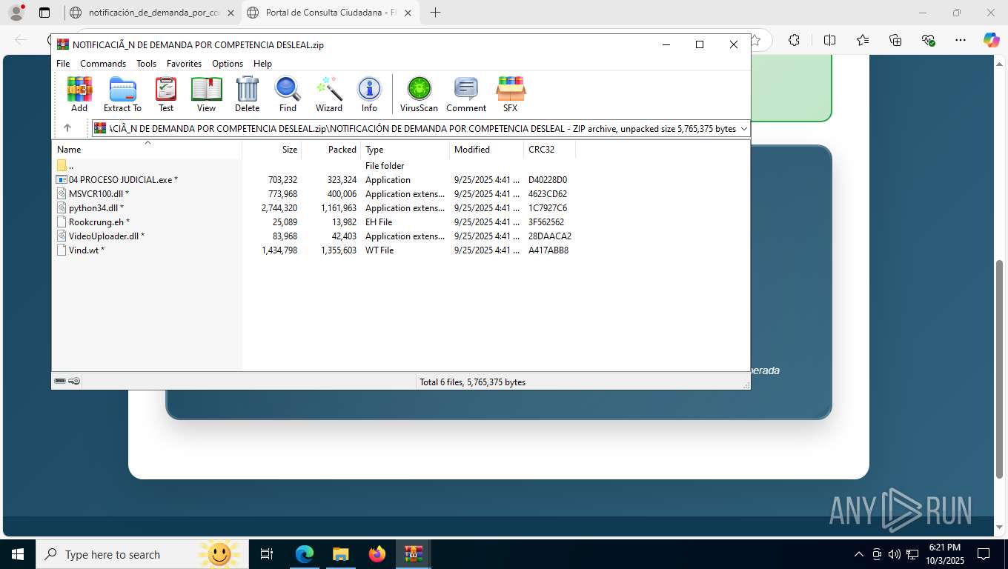
Task: Click CRC32 value D40228D0
Action: [548, 180]
